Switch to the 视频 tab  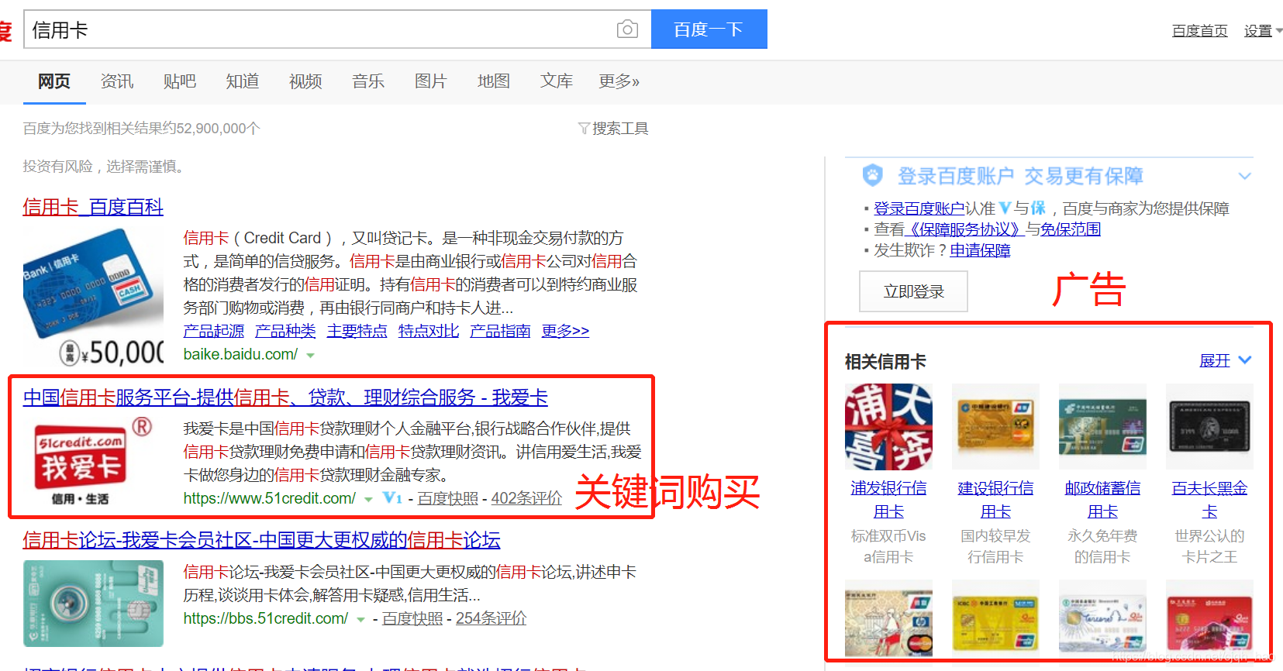pyautogui.click(x=305, y=81)
